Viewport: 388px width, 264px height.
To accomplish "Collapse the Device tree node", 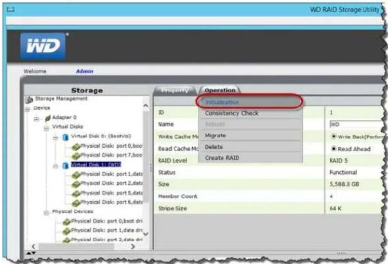I will [x=28, y=109].
